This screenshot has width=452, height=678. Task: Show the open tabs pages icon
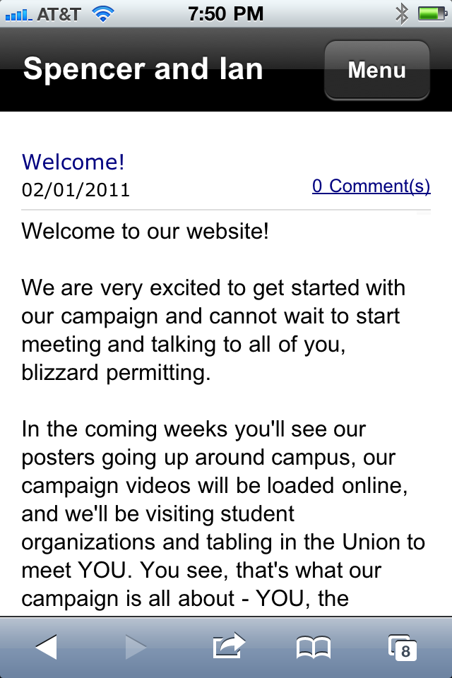click(402, 647)
